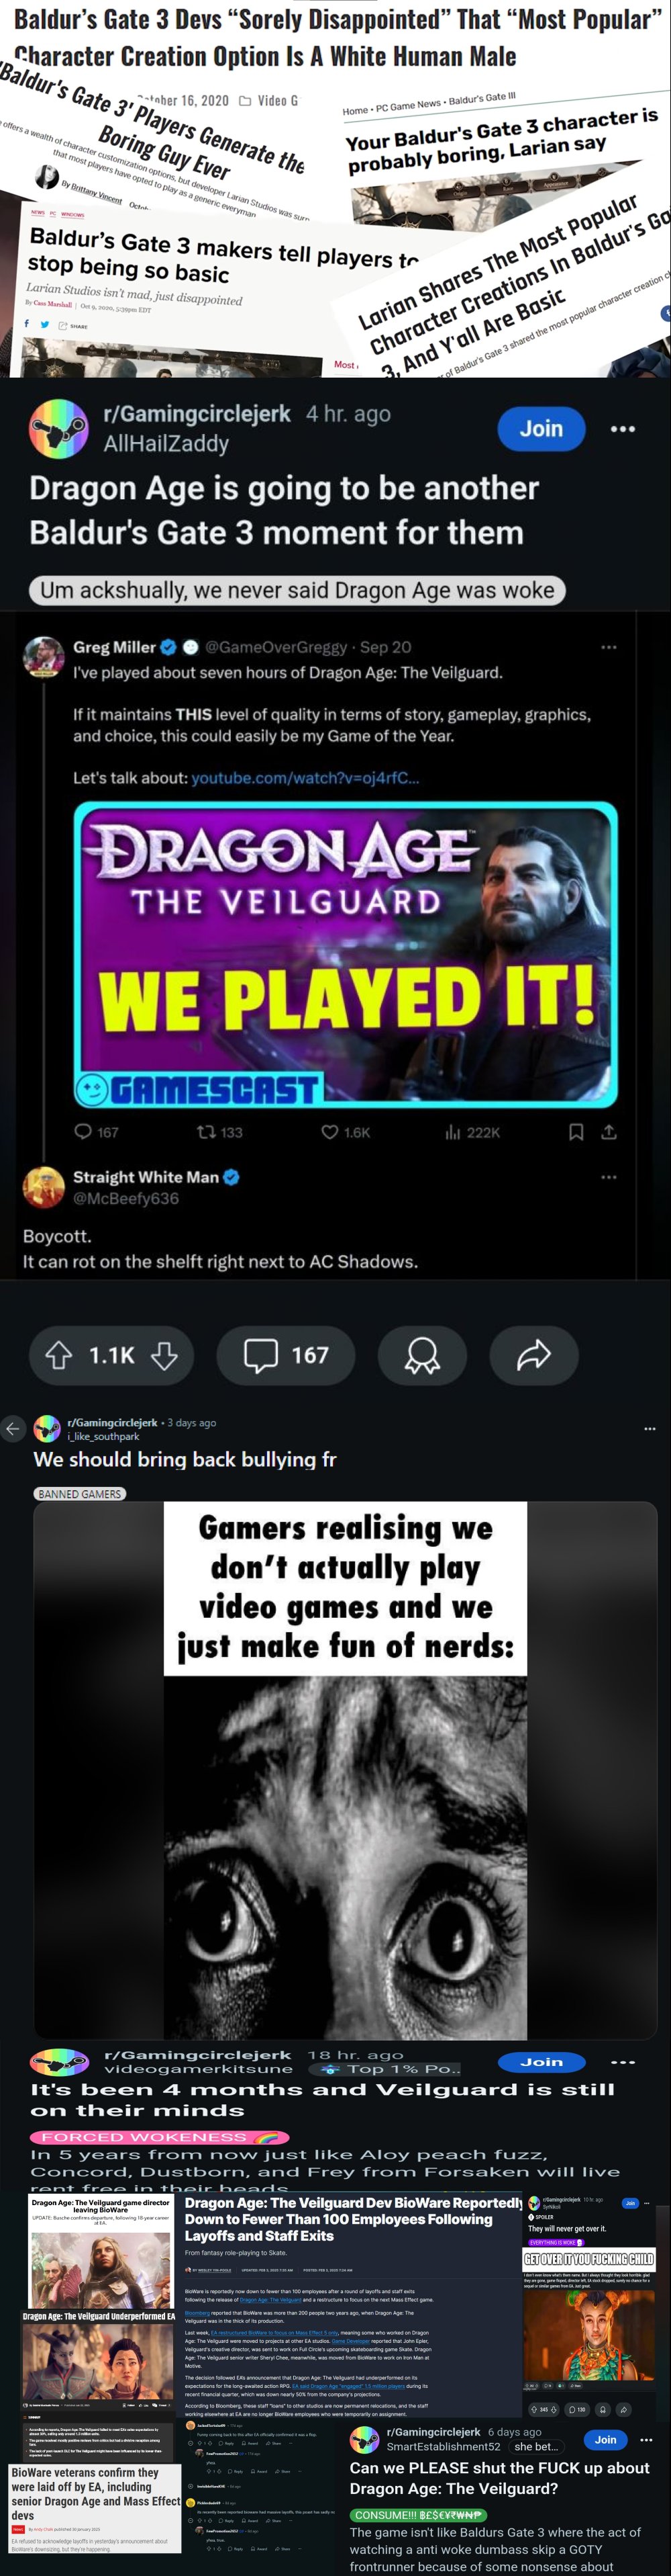Bookmark Greg Miller's Veilguard tweet
This screenshot has height=2576, width=671.
tap(576, 1132)
